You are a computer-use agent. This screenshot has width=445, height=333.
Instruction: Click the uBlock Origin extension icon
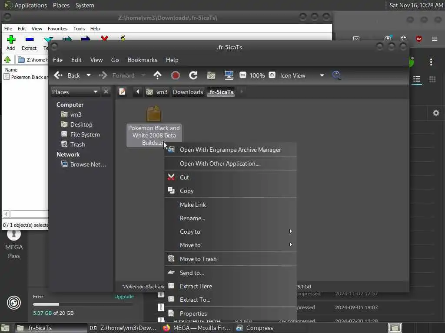click(418, 39)
